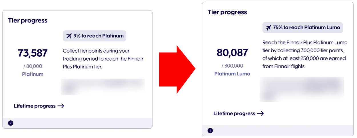
Task: Select the 75% to reach Platinum Lumo badge
Action: 302,28
